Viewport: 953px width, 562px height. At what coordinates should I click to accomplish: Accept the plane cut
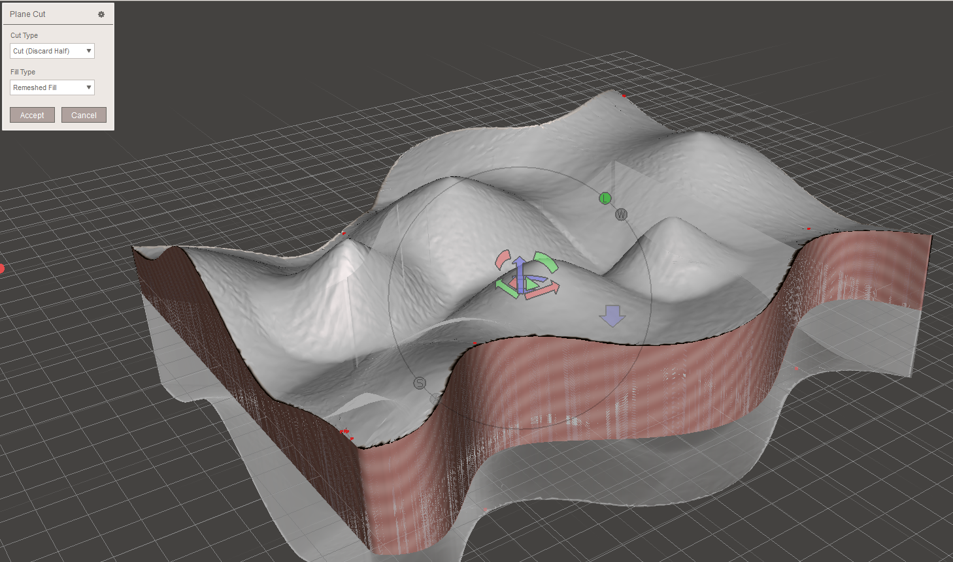(x=32, y=115)
